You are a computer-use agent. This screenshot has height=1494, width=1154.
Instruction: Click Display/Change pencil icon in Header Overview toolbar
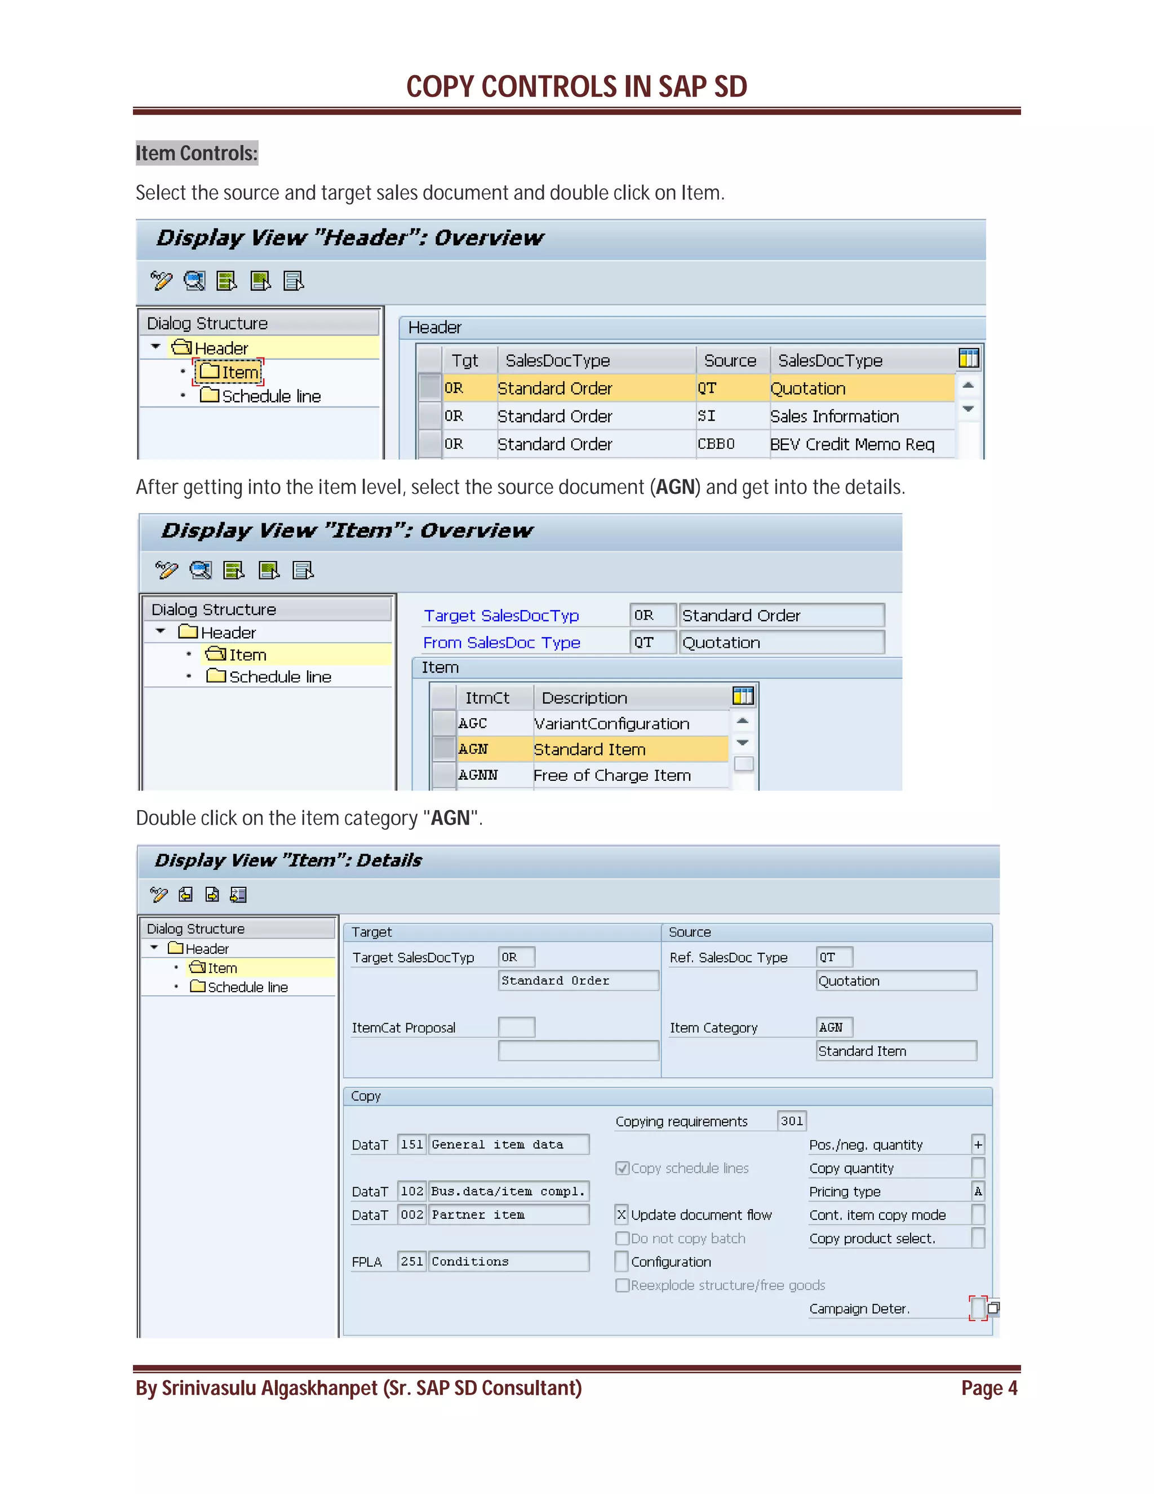point(161,280)
